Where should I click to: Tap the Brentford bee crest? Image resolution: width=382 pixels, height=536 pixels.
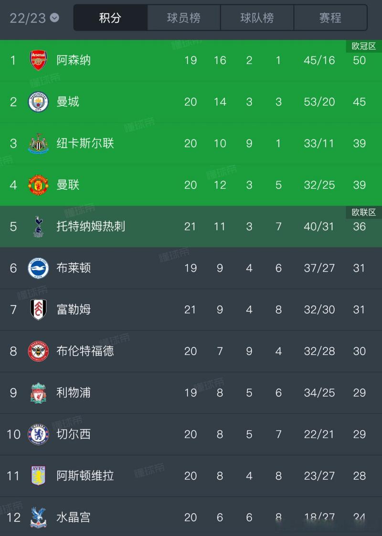click(38, 351)
